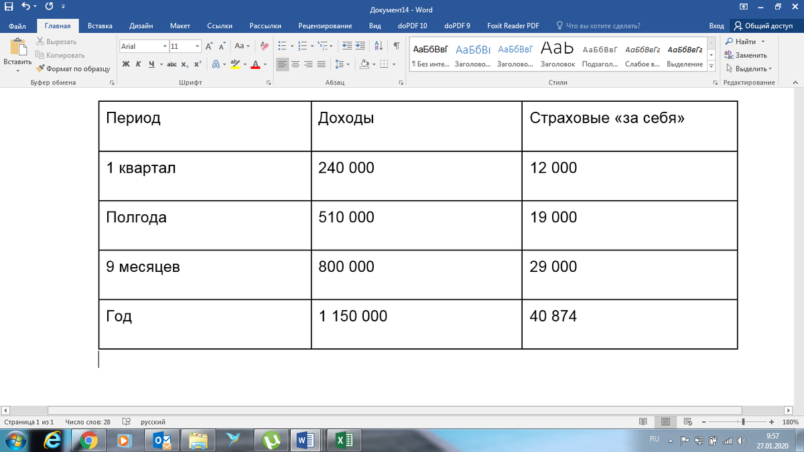Increase font size with the large A icon
Image resolution: width=804 pixels, height=452 pixels.
pos(209,46)
